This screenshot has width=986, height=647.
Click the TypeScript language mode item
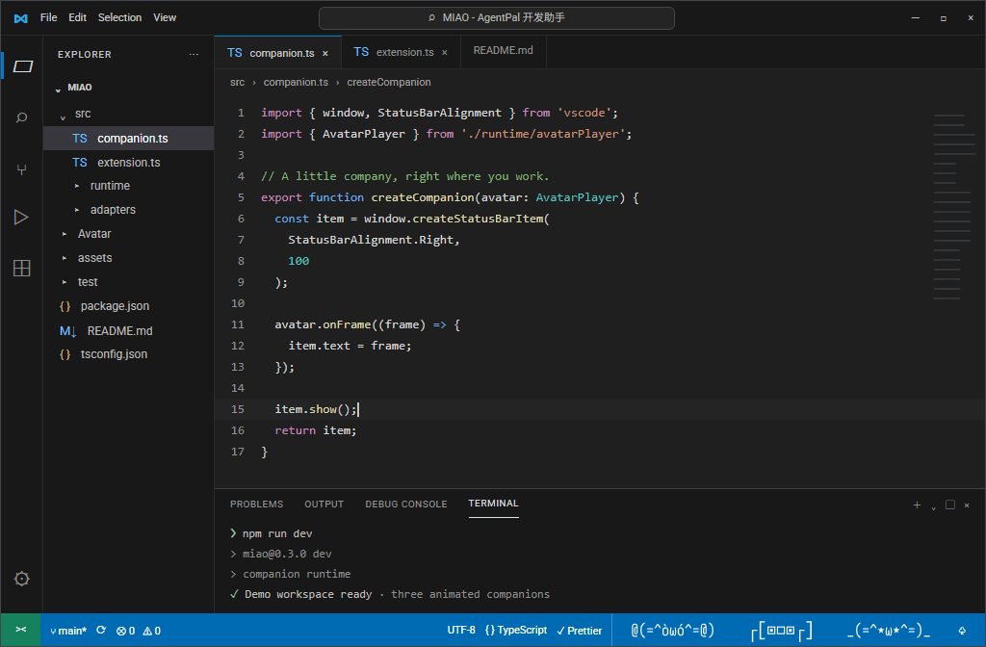coord(516,630)
